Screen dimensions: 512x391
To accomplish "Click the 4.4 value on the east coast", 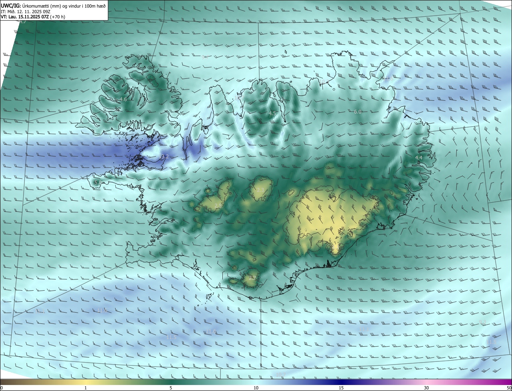I will 419,158.
